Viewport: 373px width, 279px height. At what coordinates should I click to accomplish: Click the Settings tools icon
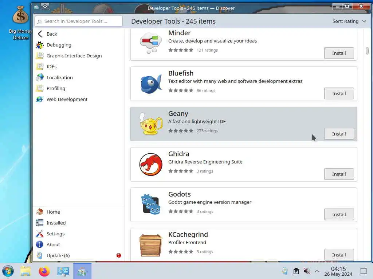pyautogui.click(x=40, y=234)
